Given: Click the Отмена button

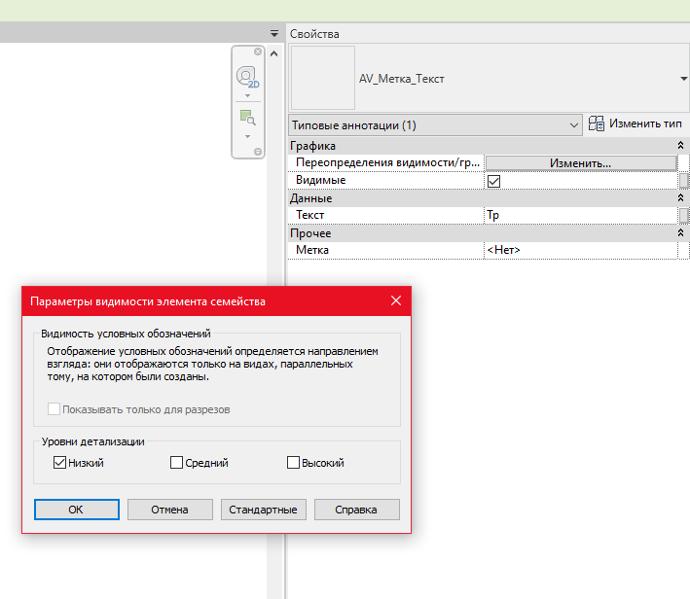Looking at the screenshot, I should (170, 510).
